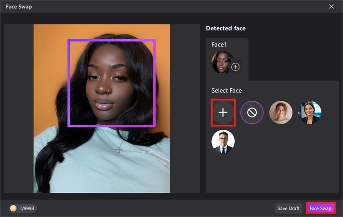The width and height of the screenshot is (343, 217).
Task: Switch to the Face1 tab label
Action: pos(219,44)
